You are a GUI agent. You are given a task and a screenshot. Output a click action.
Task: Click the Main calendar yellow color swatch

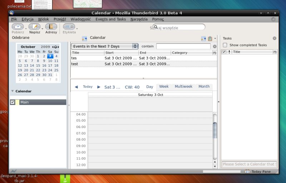17,102
